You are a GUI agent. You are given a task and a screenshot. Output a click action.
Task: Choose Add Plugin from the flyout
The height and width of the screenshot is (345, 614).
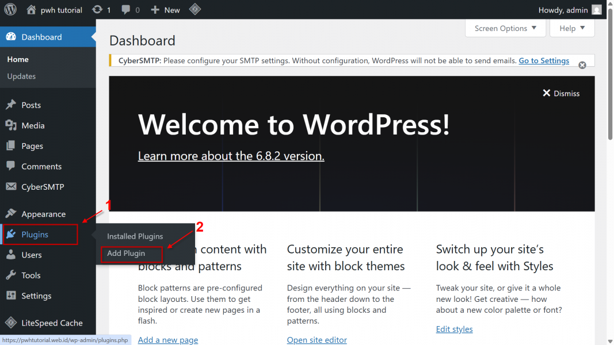point(126,253)
